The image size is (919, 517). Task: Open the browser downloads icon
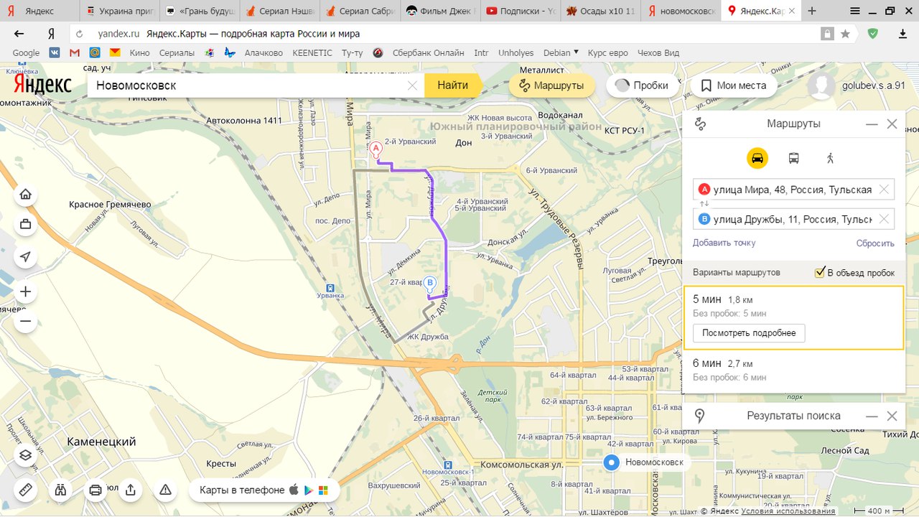tap(903, 34)
